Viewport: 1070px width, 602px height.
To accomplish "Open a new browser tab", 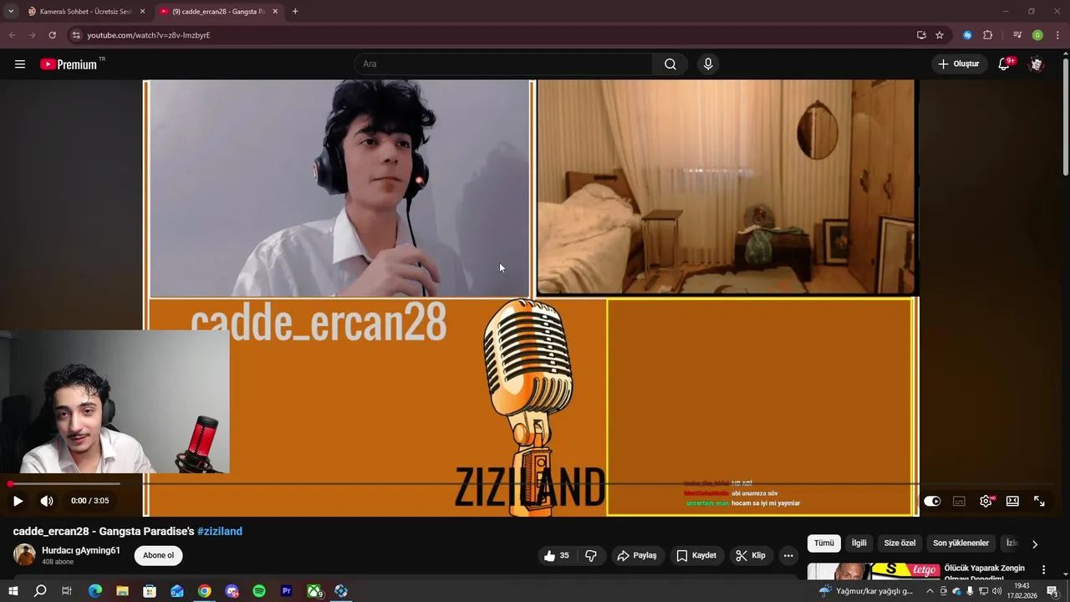I will coord(295,12).
